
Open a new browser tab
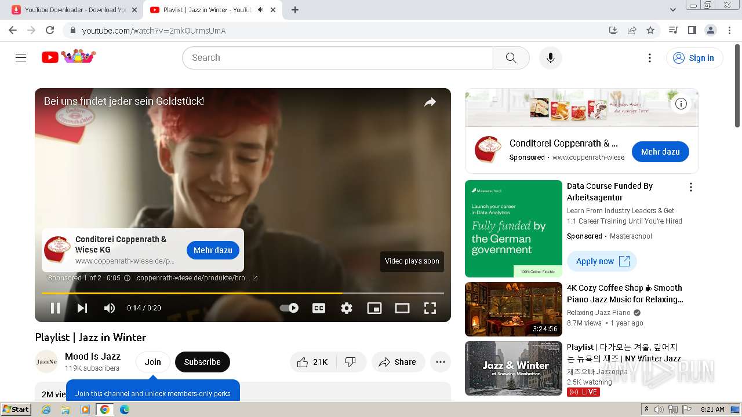click(x=295, y=10)
